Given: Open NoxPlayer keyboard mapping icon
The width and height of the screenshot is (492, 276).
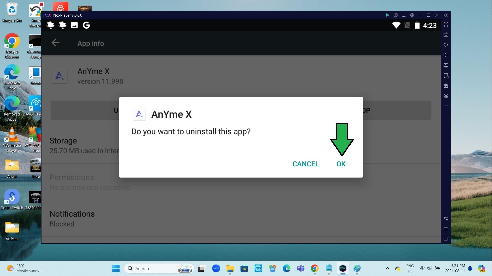Looking at the screenshot, I should pyautogui.click(x=446, y=34).
